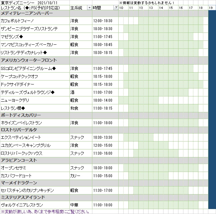The image size is (216, 214).
Task: Click the 12:00-15:00 time cell
Action: [x=105, y=145]
